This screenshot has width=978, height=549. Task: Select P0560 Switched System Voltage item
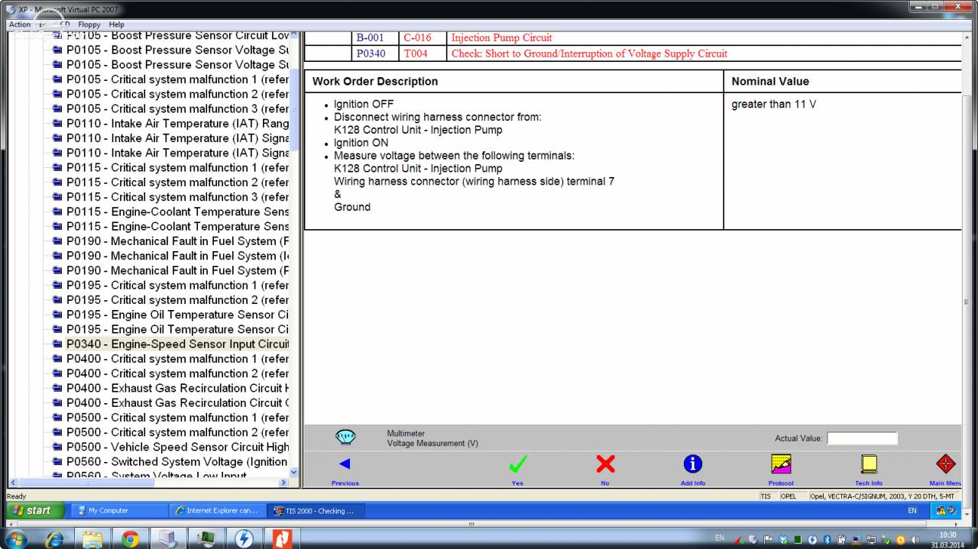tap(177, 461)
